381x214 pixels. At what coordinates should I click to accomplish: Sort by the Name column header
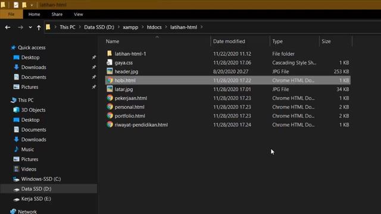coord(113,41)
